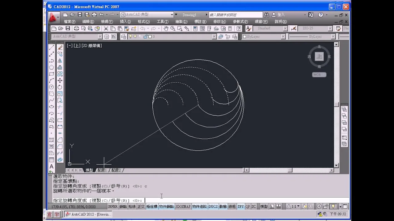Viewport: 394px width, 221px height.
Task: Select the Fillet modify tool
Action: (x=60, y=146)
